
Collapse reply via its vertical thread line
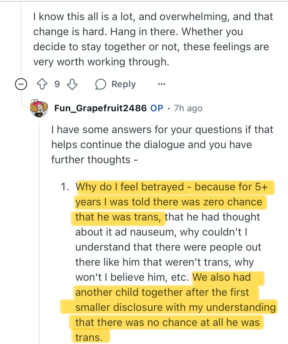(x=39, y=226)
